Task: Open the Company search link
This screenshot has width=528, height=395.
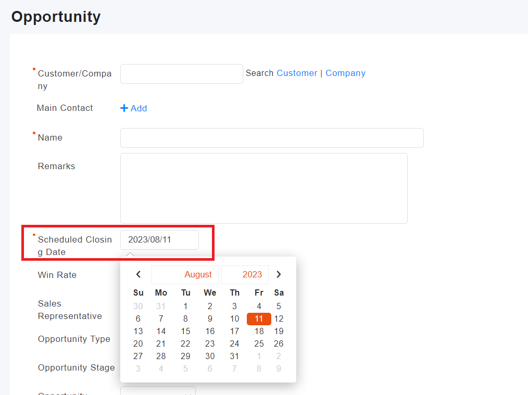Action: 345,73
